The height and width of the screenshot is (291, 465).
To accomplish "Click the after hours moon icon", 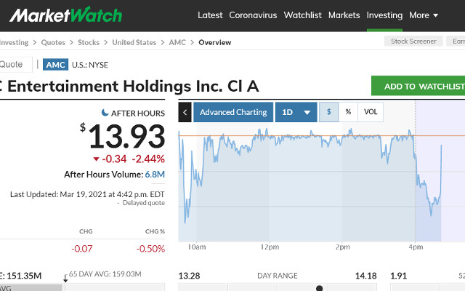I will (105, 113).
